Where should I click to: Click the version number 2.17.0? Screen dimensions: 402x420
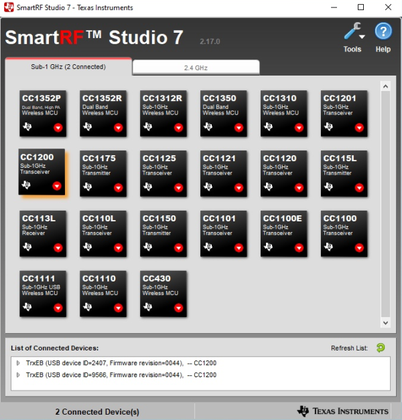(x=210, y=41)
